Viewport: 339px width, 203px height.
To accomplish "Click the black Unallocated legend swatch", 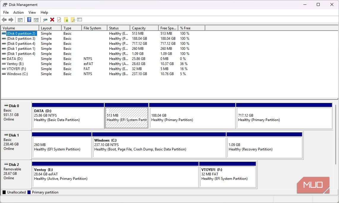I will click(4, 192).
